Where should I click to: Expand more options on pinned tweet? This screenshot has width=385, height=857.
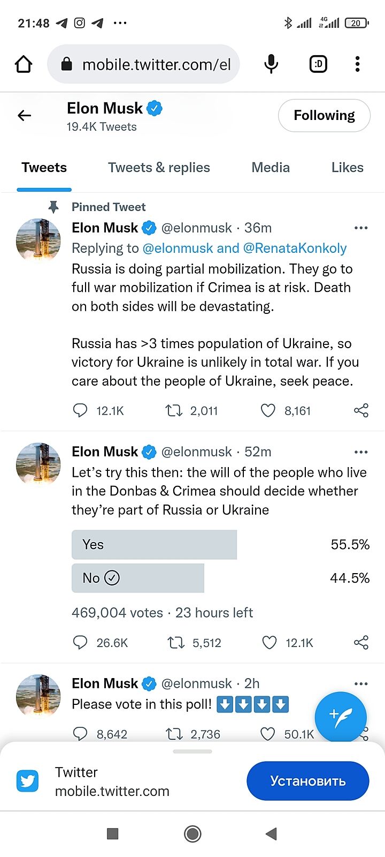[x=361, y=228]
